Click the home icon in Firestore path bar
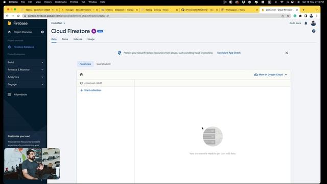This screenshot has height=184, width=327. (x=81, y=75)
